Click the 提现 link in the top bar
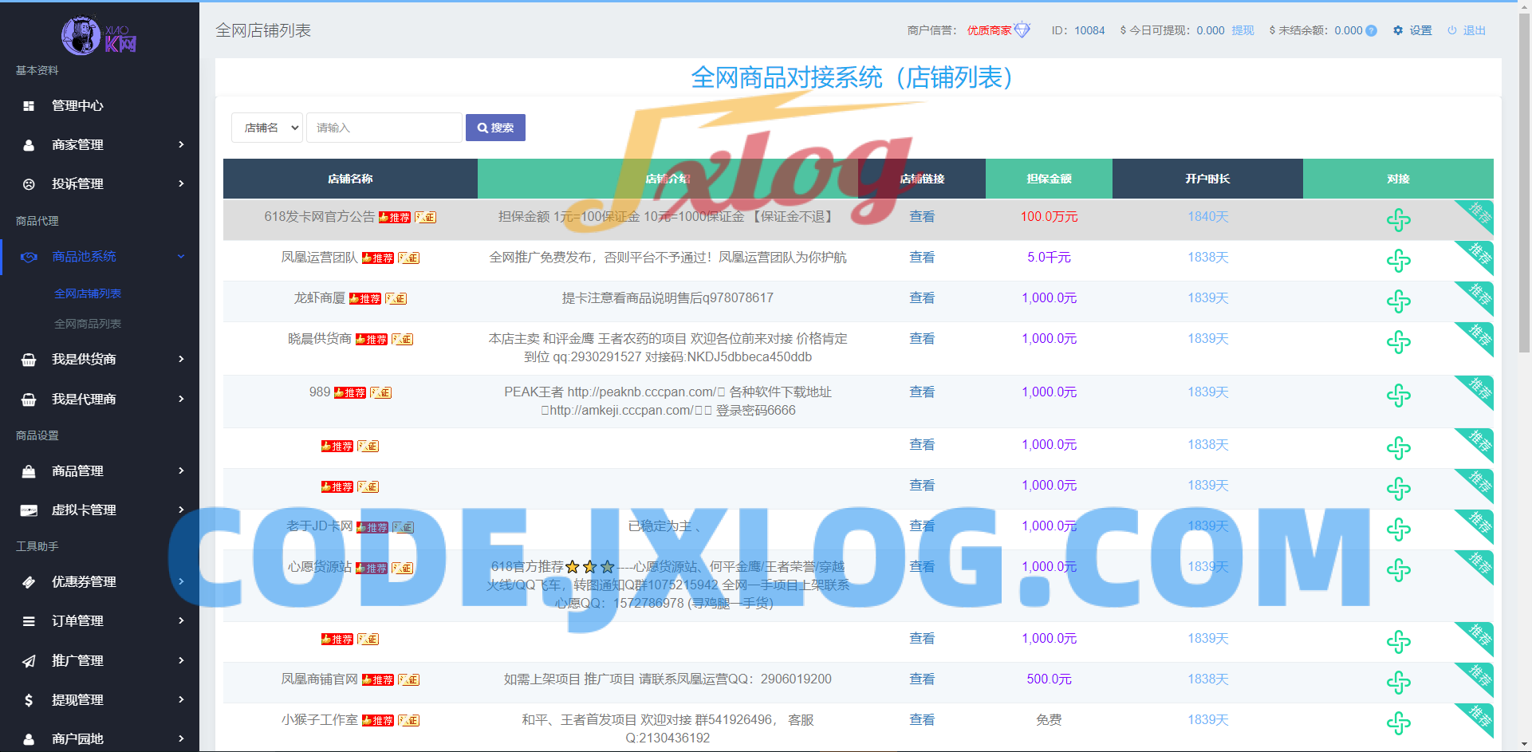 click(1243, 30)
